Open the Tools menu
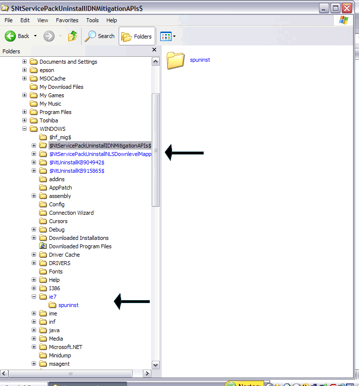 [92, 20]
